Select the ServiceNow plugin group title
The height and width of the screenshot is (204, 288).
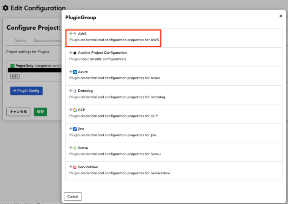tap(88, 167)
